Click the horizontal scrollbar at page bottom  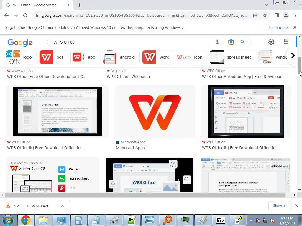(x=145, y=195)
